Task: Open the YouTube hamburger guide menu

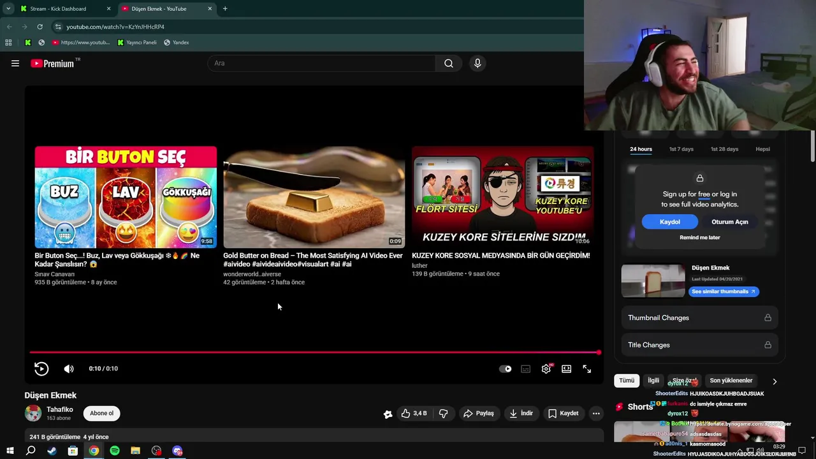Action: coord(15,63)
